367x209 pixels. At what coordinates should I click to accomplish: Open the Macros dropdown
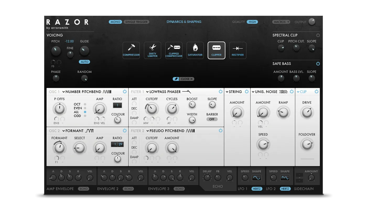click(281, 22)
